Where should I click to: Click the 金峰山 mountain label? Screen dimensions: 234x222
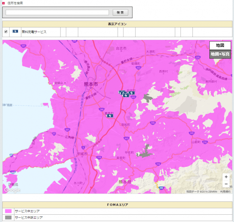59,83
